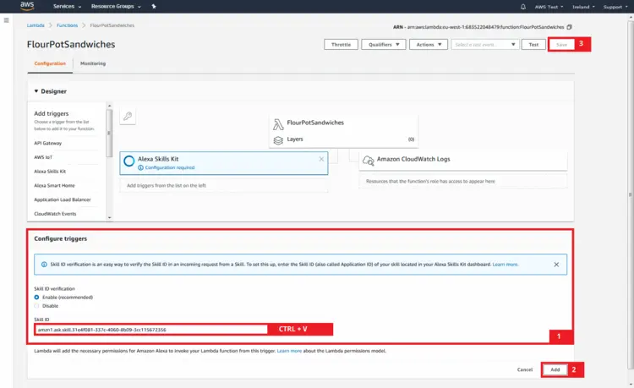Click the pin favorites star icon

154,7
